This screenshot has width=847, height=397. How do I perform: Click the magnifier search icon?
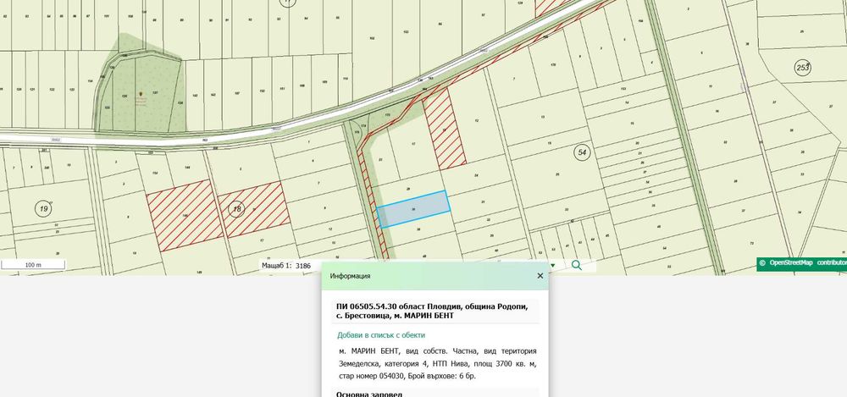(x=576, y=265)
